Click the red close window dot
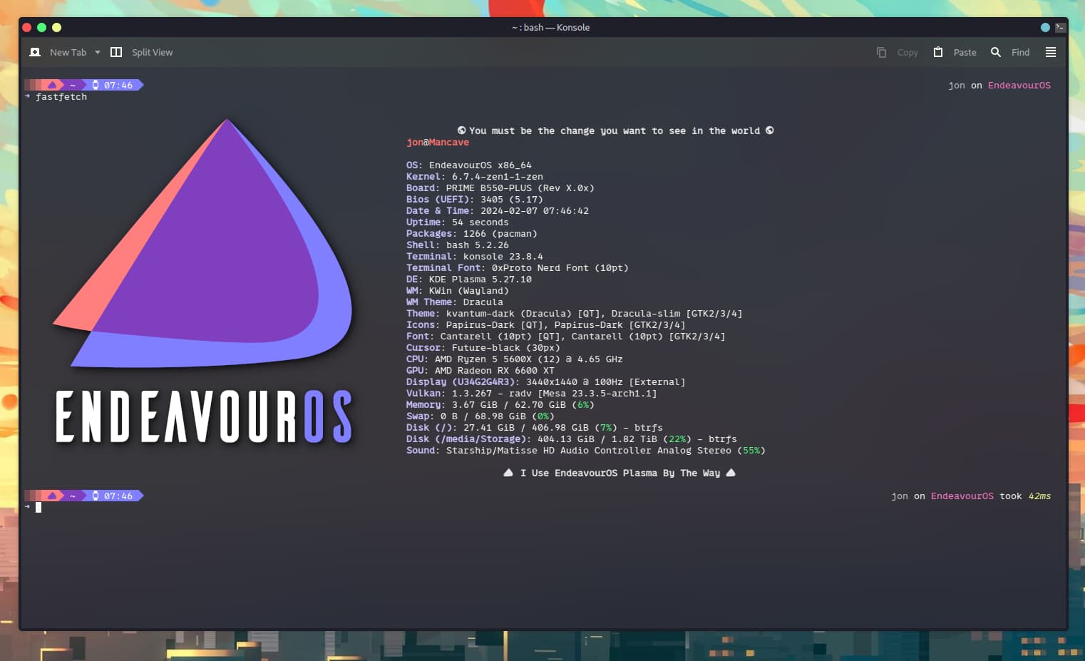Viewport: 1085px width, 661px height. pos(27,27)
